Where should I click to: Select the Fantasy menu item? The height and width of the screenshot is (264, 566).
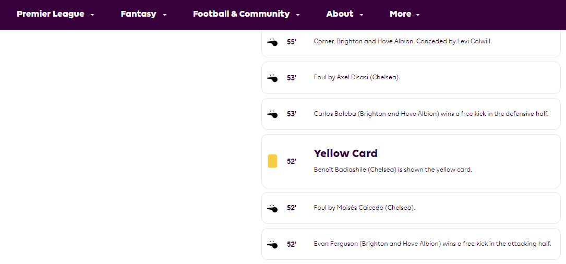[139, 14]
